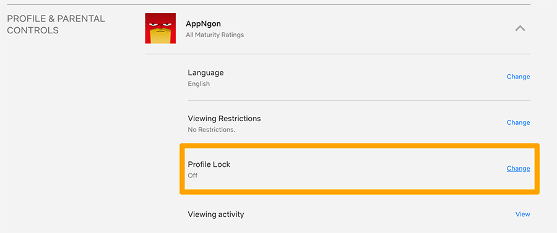Image resolution: width=557 pixels, height=233 pixels.
Task: Select the AppNgon profile name
Action: (203, 23)
